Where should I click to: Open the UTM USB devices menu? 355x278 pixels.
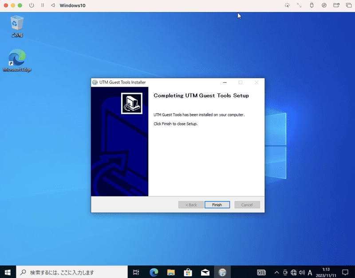[312, 5]
